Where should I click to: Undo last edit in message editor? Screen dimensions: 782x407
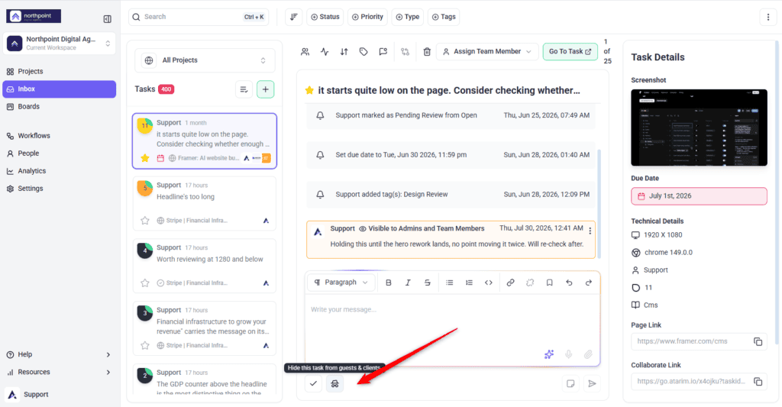coord(569,283)
